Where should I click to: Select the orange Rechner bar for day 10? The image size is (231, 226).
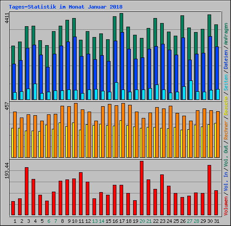(76, 131)
